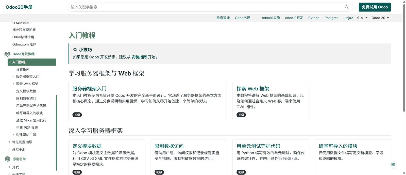Open the 服务器框架入门 card title

(x=89, y=89)
